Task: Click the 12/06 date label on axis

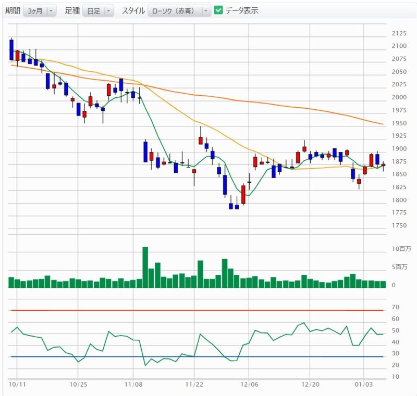Action: pos(249,385)
